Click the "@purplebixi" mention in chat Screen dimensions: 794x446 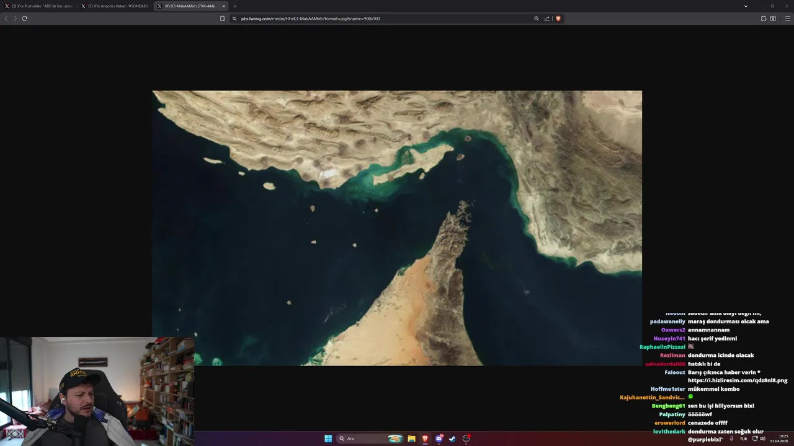point(705,439)
